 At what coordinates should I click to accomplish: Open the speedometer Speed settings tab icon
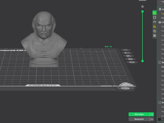pyautogui.click(x=155, y=22)
